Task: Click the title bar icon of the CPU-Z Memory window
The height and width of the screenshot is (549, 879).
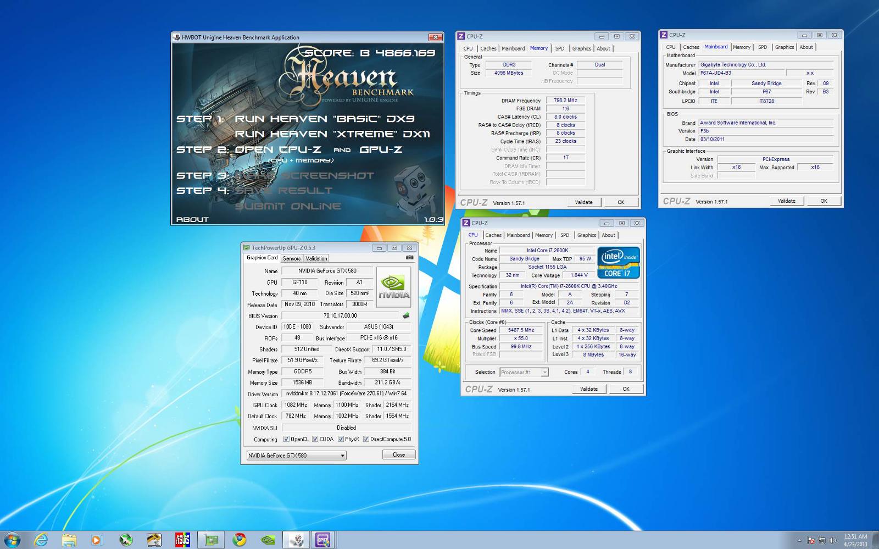Action: pyautogui.click(x=461, y=36)
